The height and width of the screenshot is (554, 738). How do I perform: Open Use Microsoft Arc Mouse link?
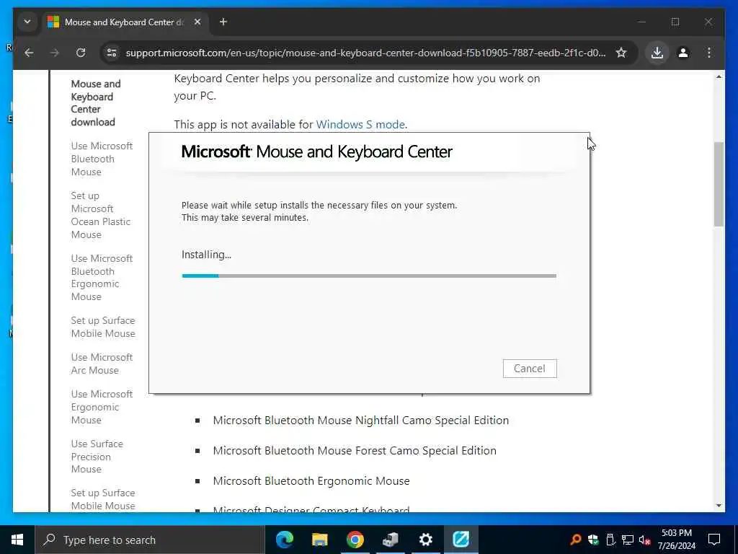coord(102,364)
